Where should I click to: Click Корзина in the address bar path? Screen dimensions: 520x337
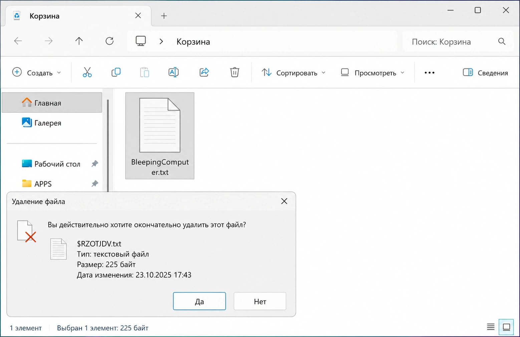(193, 42)
